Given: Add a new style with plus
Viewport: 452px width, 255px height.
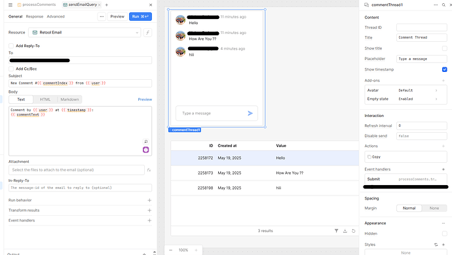Looking at the screenshot, I should (443, 245).
